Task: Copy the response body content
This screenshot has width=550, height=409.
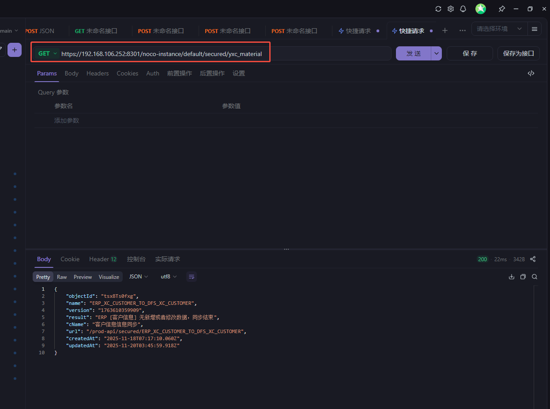Action: [x=523, y=277]
